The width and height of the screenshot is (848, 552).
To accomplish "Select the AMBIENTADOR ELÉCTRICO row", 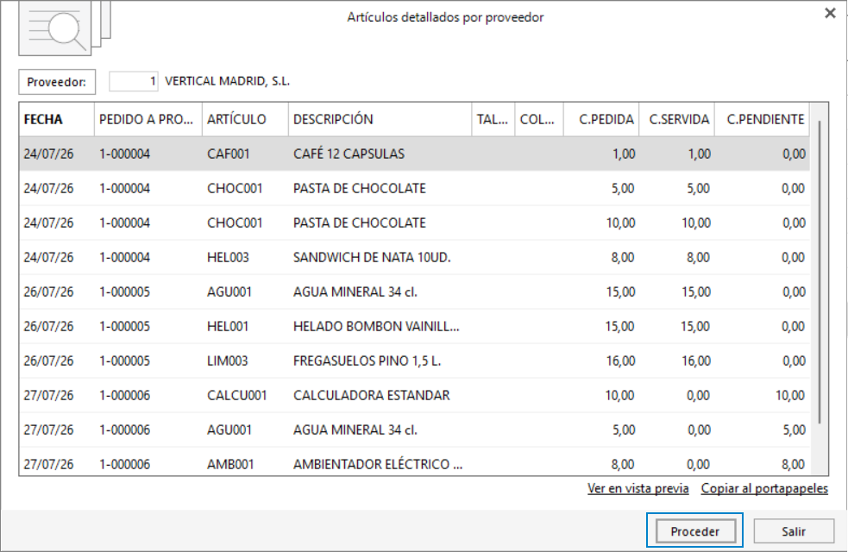I will click(x=414, y=463).
